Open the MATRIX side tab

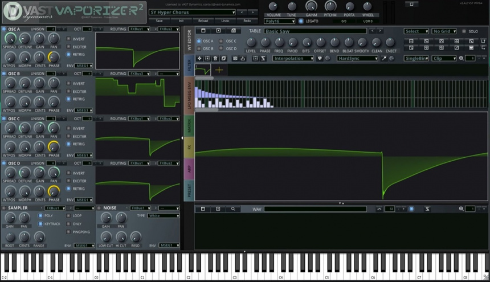[189, 125]
